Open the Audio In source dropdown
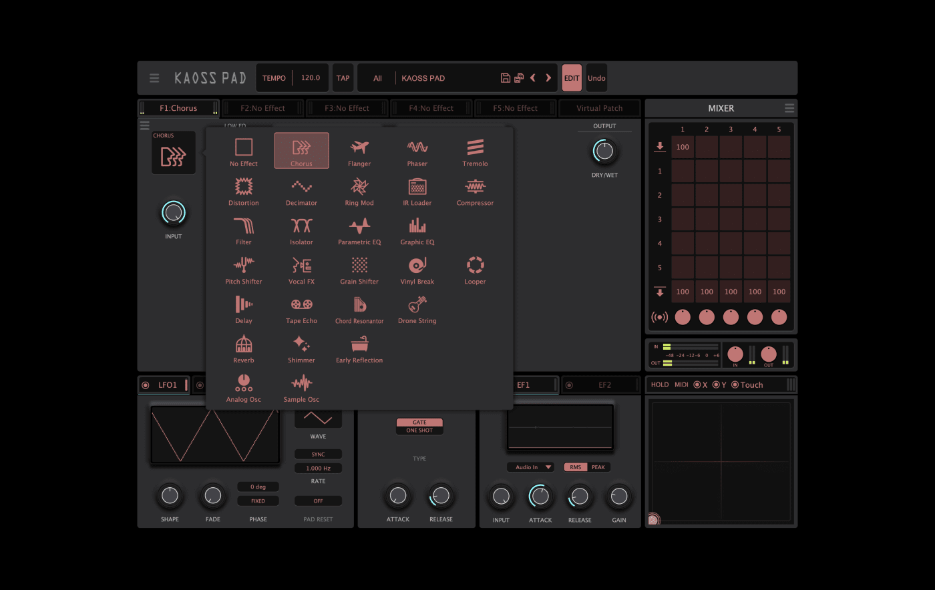 [530, 467]
